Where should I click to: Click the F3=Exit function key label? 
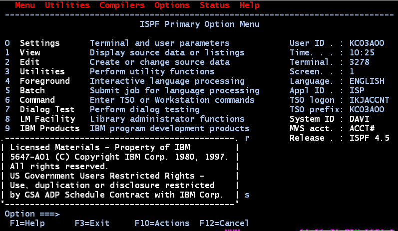[x=92, y=224]
